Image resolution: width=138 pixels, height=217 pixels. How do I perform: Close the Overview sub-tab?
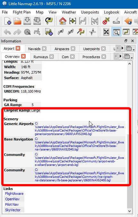[23, 56]
